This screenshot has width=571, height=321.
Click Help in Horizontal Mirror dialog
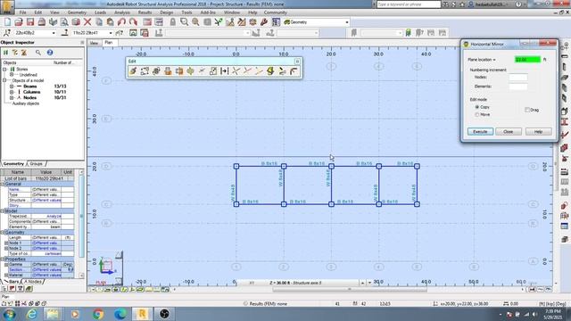click(x=538, y=132)
